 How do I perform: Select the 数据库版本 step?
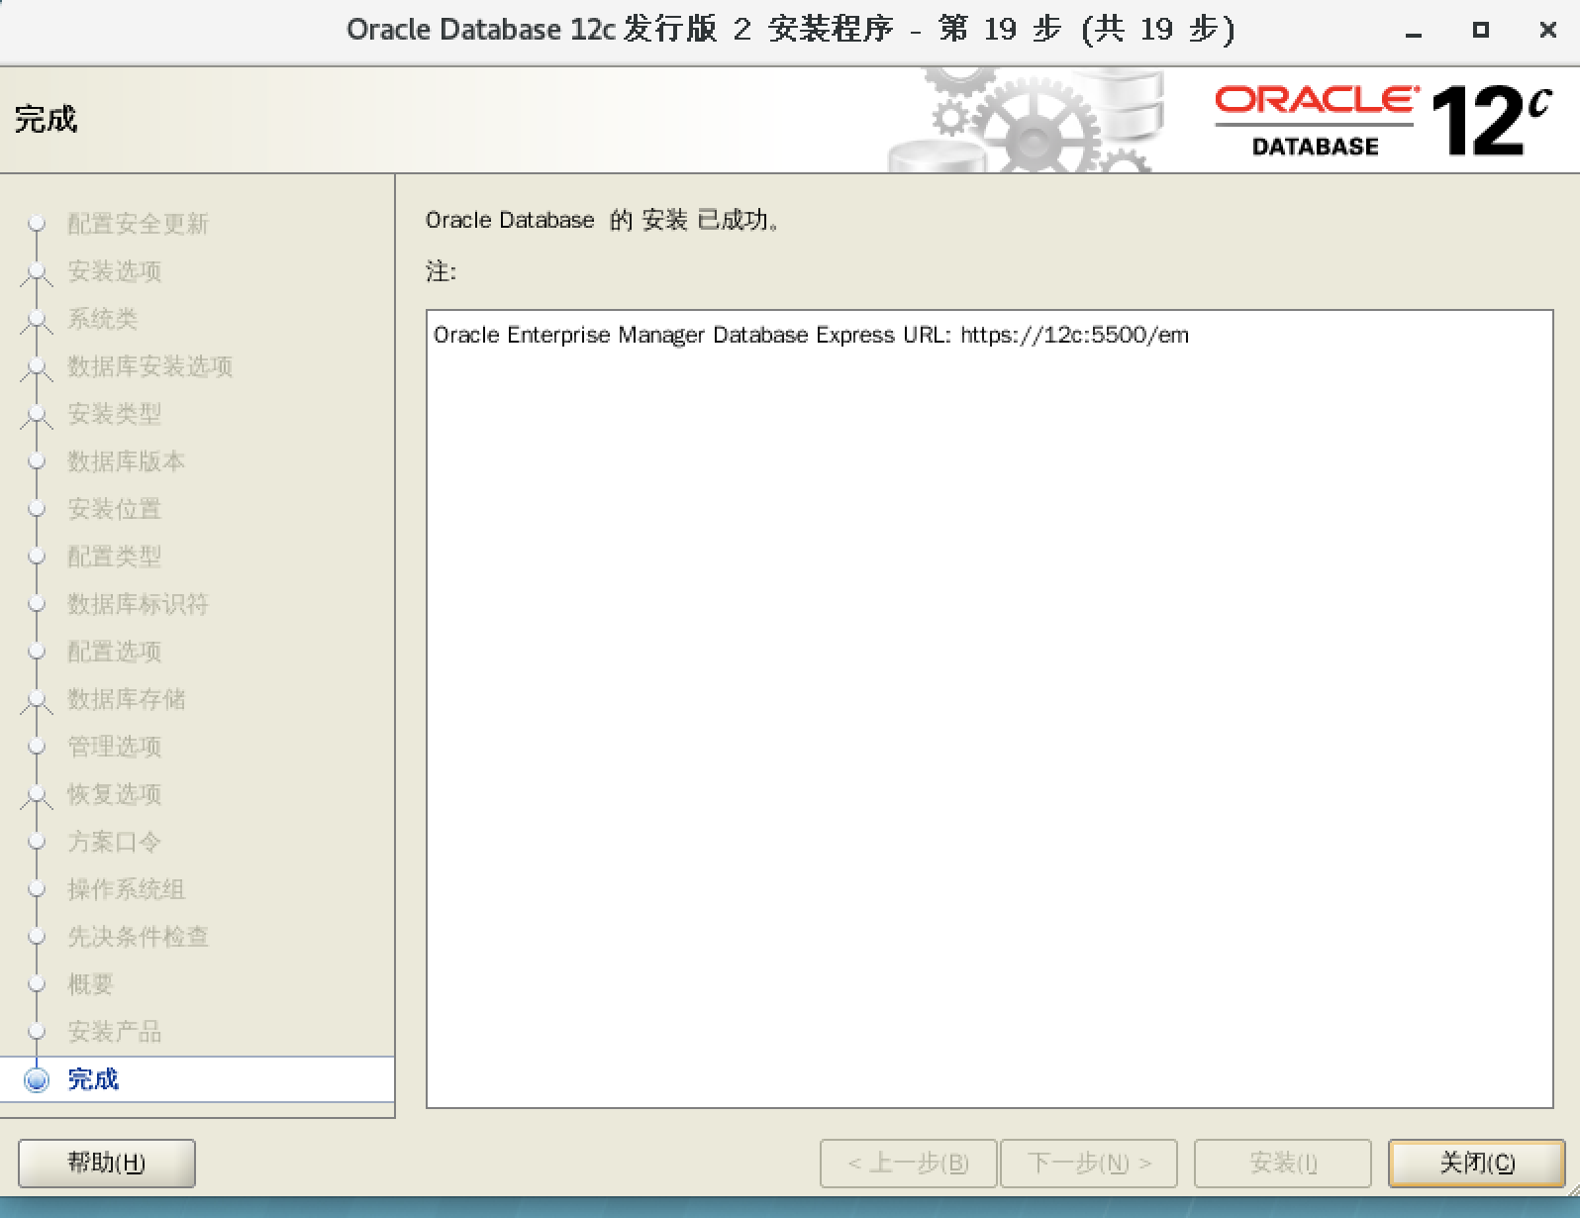pos(126,461)
